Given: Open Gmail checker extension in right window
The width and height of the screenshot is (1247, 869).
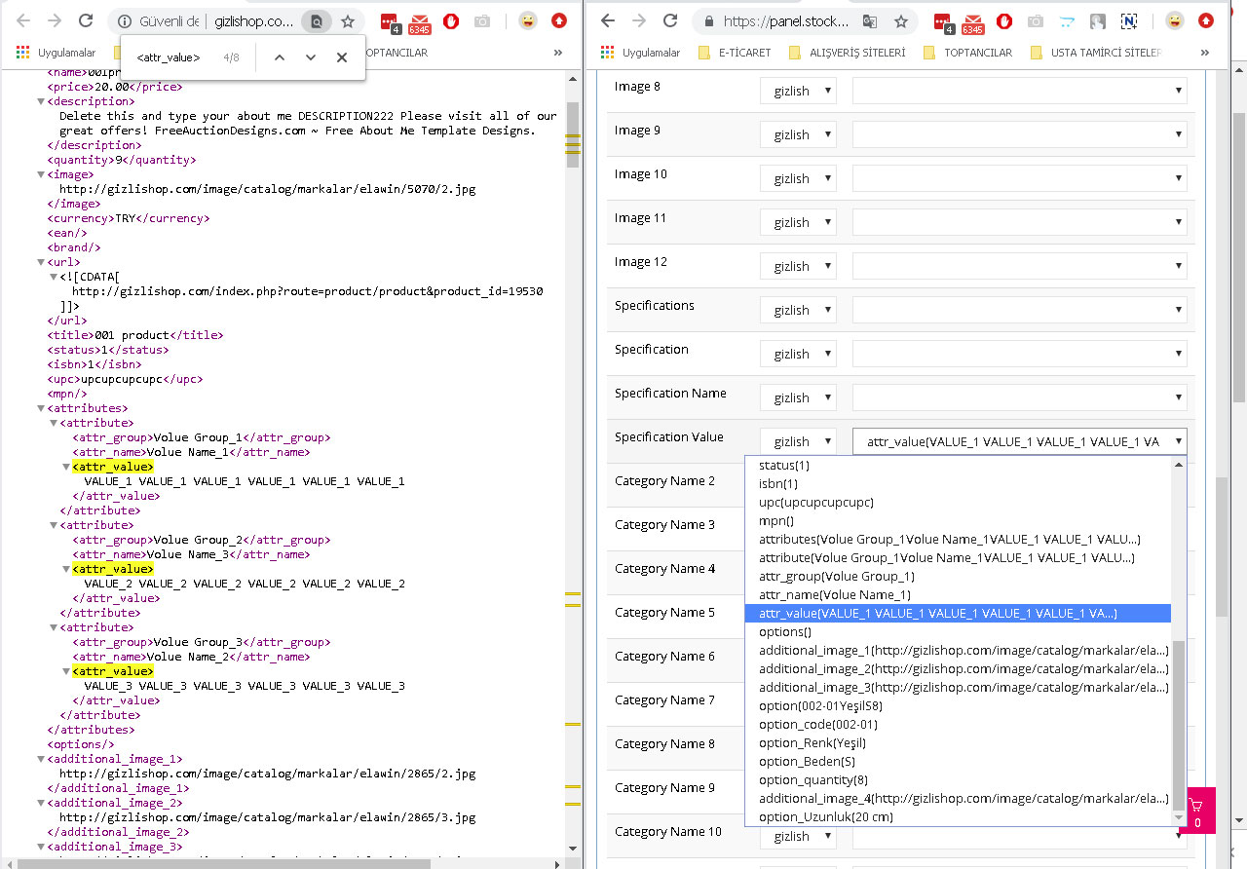Looking at the screenshot, I should click(973, 20).
